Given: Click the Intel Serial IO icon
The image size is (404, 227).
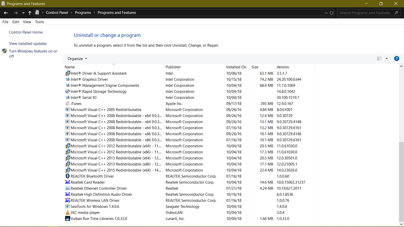Looking at the screenshot, I should coord(68,98).
